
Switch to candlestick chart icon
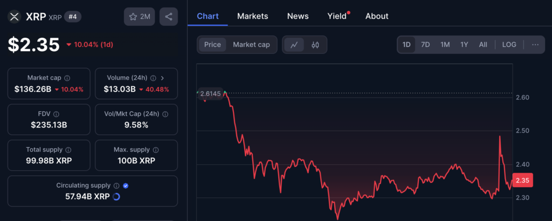315,45
